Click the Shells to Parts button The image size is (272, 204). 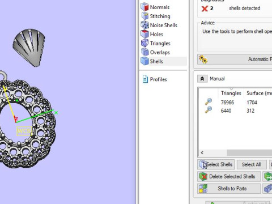pyautogui.click(x=229, y=189)
